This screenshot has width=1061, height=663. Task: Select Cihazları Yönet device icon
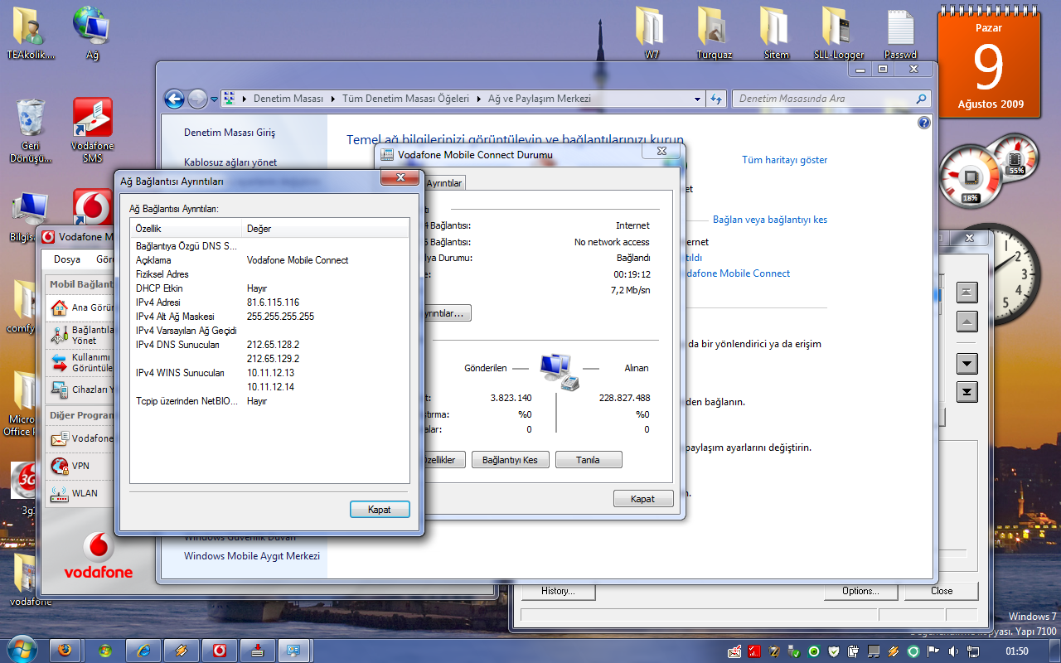pos(59,389)
